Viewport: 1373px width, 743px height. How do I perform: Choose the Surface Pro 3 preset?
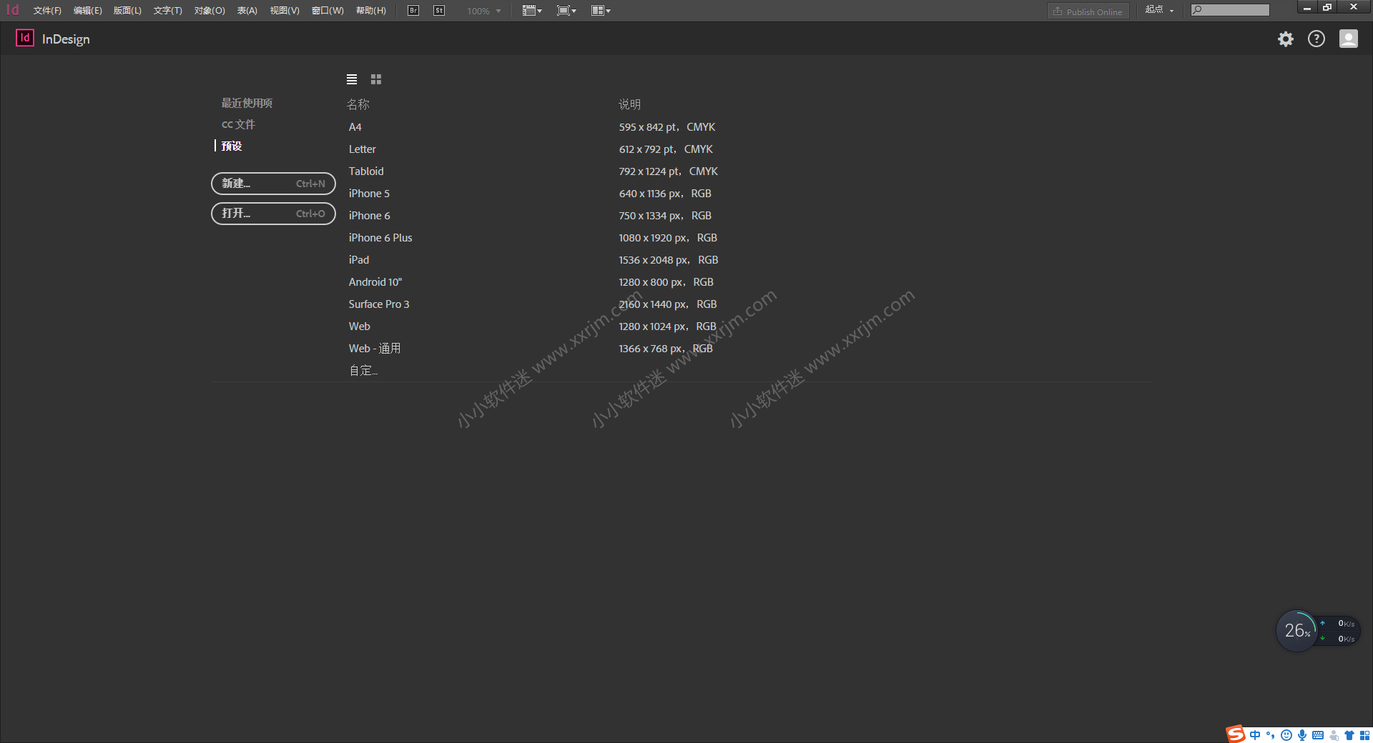tap(379, 304)
